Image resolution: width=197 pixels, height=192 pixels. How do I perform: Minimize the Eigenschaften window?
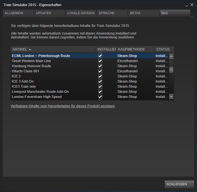point(187,5)
